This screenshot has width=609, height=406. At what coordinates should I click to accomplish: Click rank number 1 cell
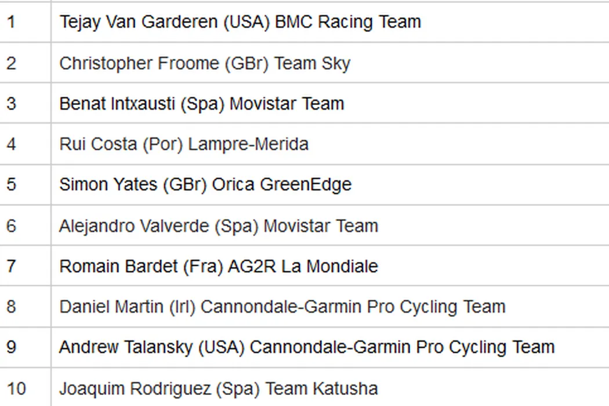(x=11, y=22)
